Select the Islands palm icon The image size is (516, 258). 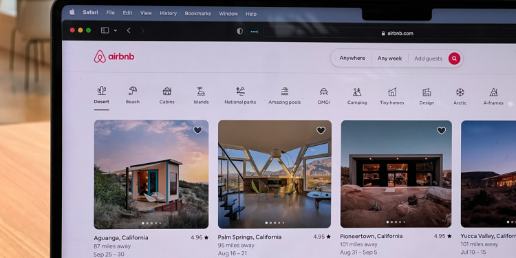pyautogui.click(x=201, y=91)
